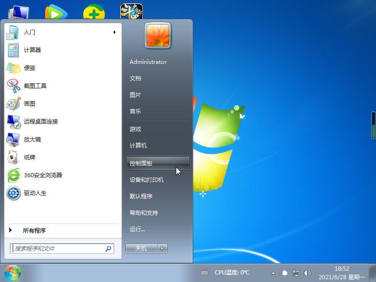
Task: Open All Programs (所有程序) list
Action: tap(34, 230)
